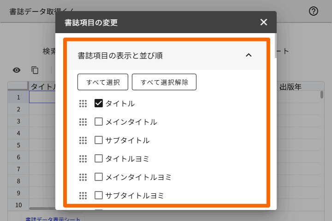Click drag handle beside サブタイトル
The image size is (332, 221).
click(x=83, y=140)
